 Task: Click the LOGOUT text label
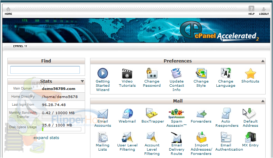[x=264, y=14]
